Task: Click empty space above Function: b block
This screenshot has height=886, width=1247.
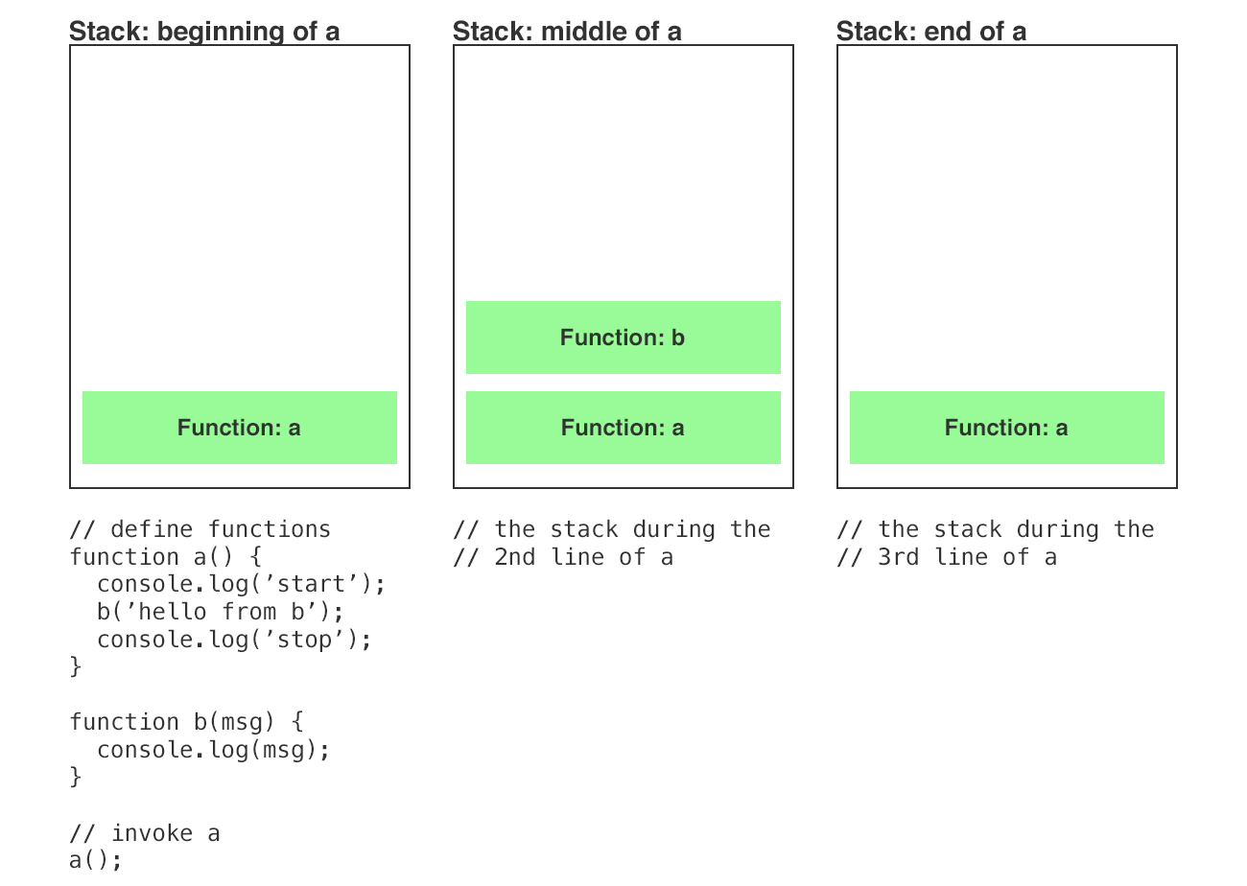Action: click(623, 173)
